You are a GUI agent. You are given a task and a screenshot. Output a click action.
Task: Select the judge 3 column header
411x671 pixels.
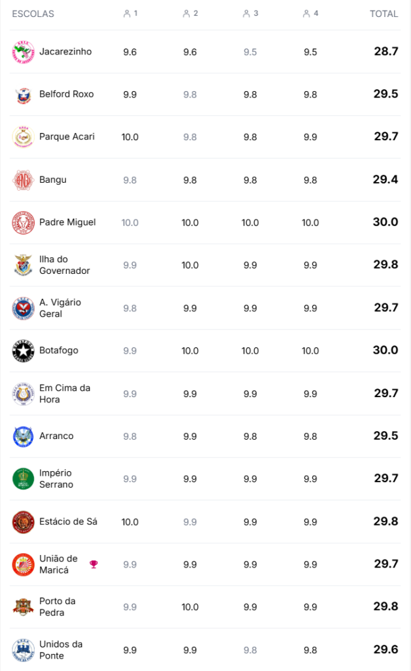click(x=250, y=13)
